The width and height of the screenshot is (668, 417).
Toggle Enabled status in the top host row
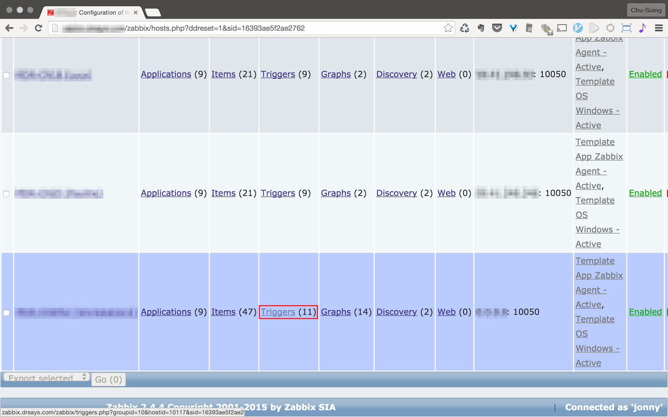tap(645, 74)
